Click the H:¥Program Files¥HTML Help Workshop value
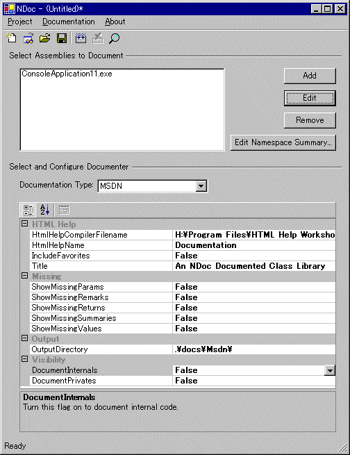 pyautogui.click(x=255, y=235)
